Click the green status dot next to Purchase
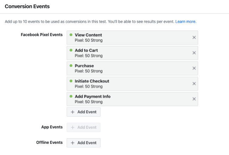229x155 pixels. 71,66
